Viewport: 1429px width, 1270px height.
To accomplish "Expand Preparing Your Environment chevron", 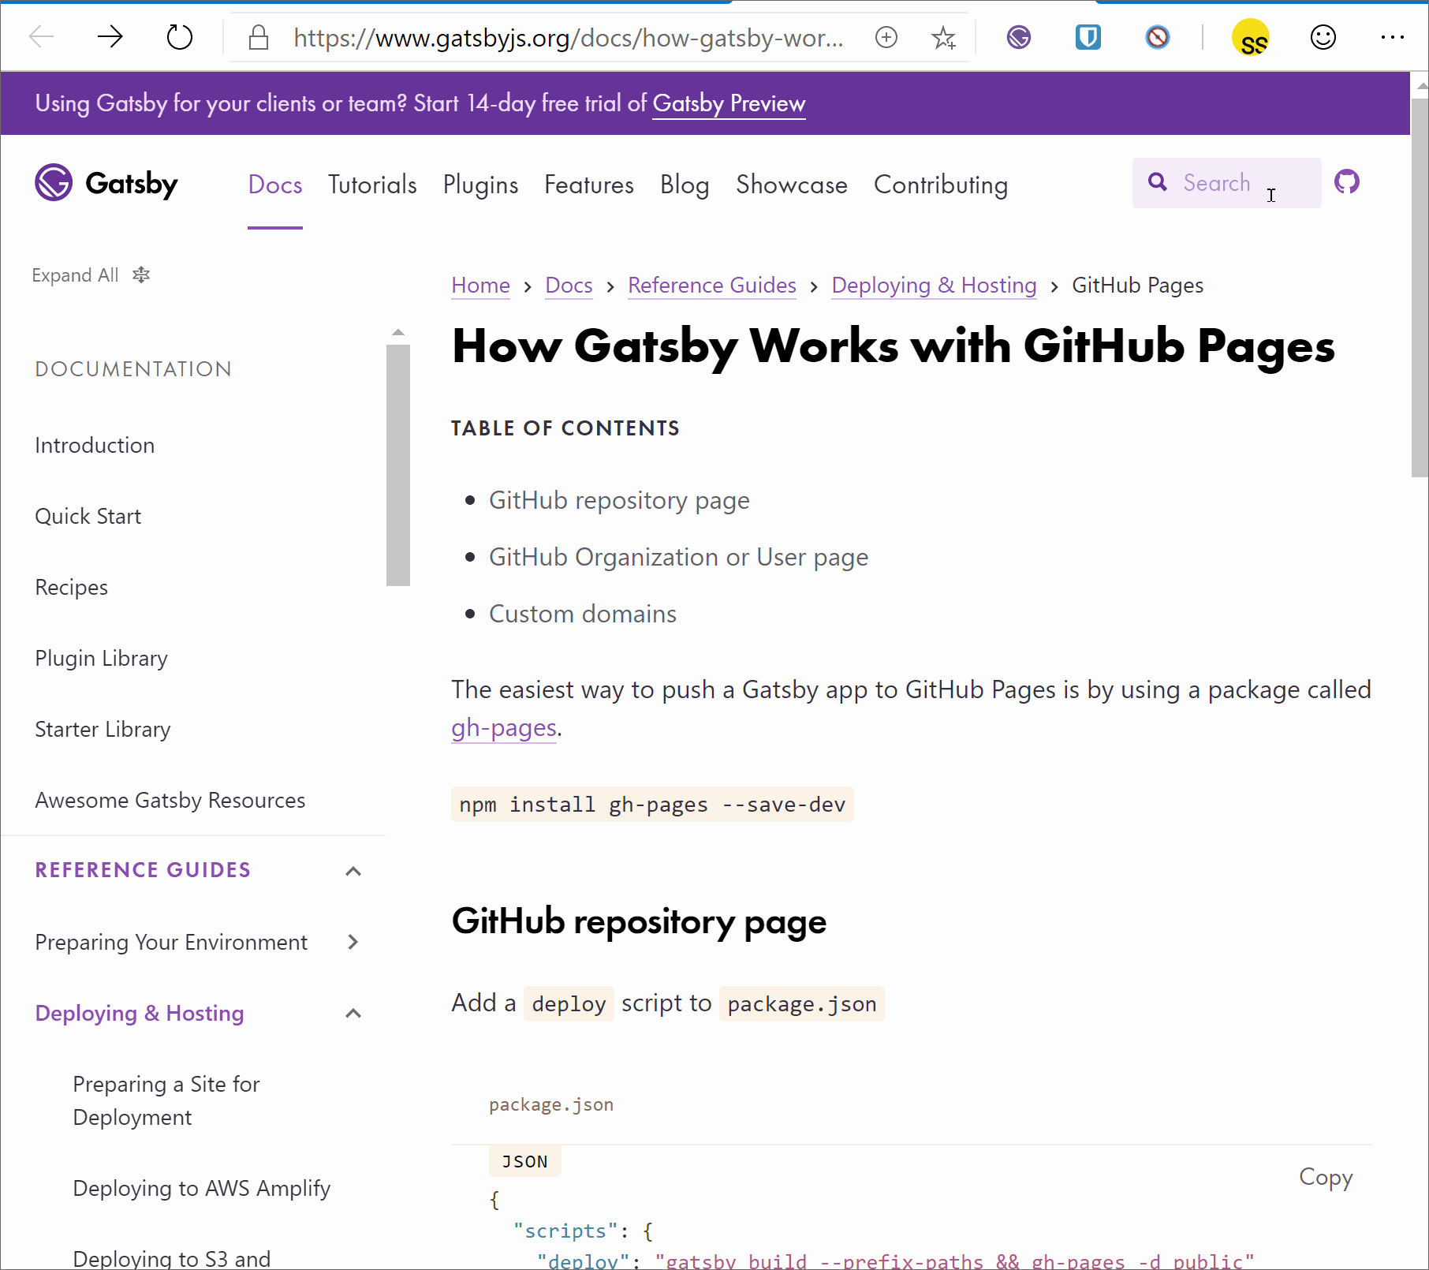I will point(353,942).
